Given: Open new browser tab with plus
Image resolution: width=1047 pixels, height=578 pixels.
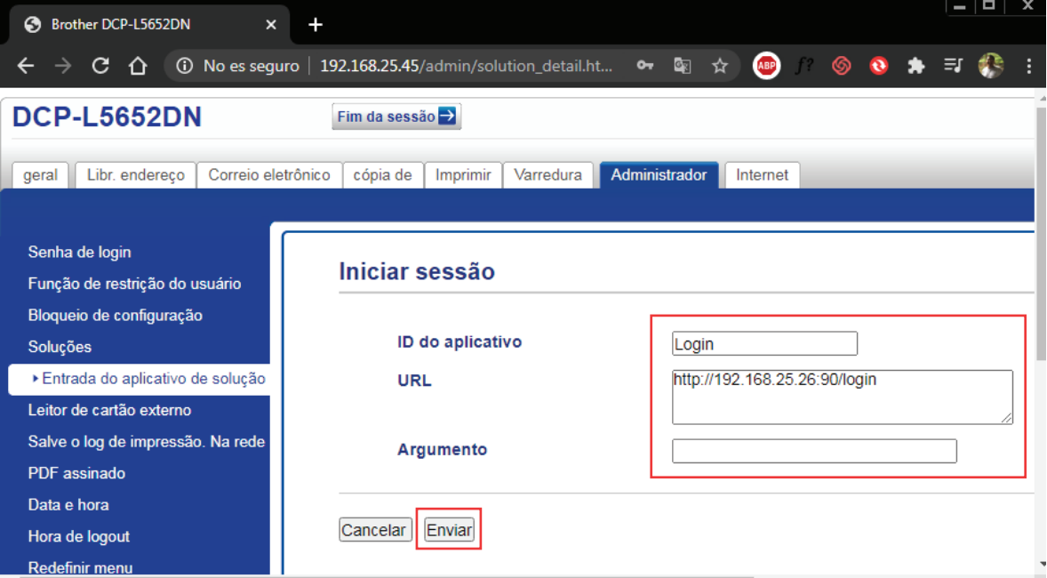Looking at the screenshot, I should pyautogui.click(x=315, y=25).
